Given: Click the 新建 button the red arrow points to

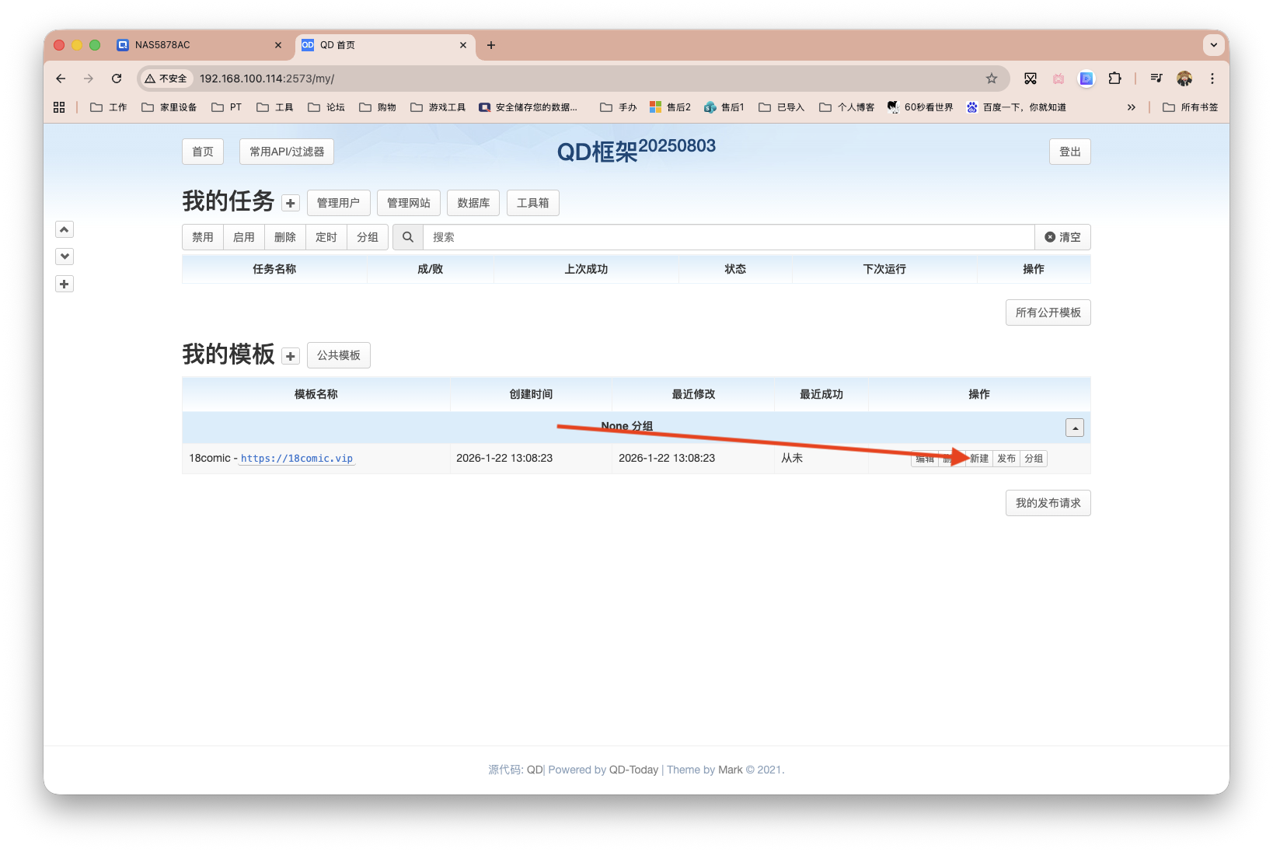Looking at the screenshot, I should pyautogui.click(x=978, y=459).
